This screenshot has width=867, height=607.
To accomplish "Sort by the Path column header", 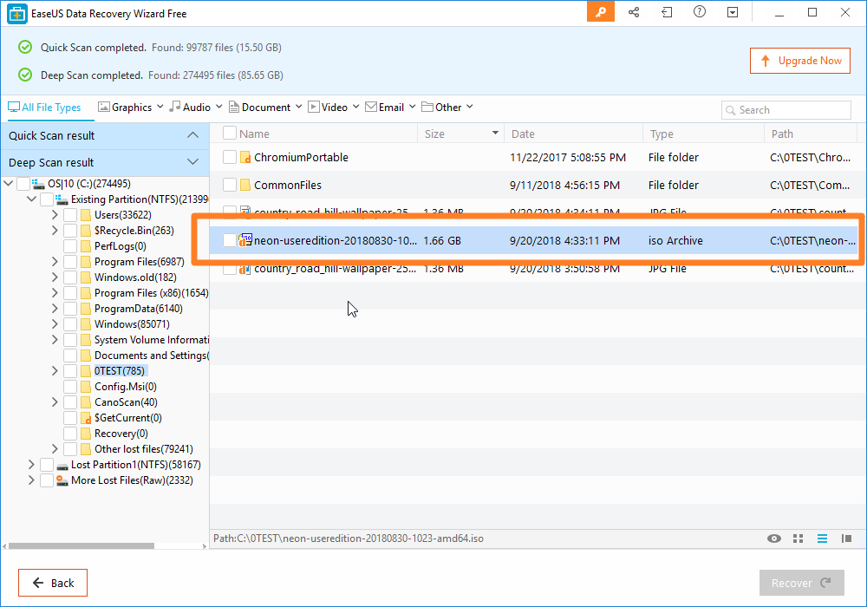I will [x=811, y=134].
